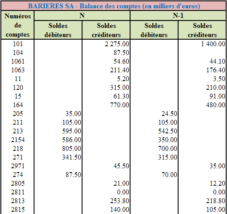The width and height of the screenshot is (227, 214).
Task: Click the Numéros de comptes header
Action: 17,25
